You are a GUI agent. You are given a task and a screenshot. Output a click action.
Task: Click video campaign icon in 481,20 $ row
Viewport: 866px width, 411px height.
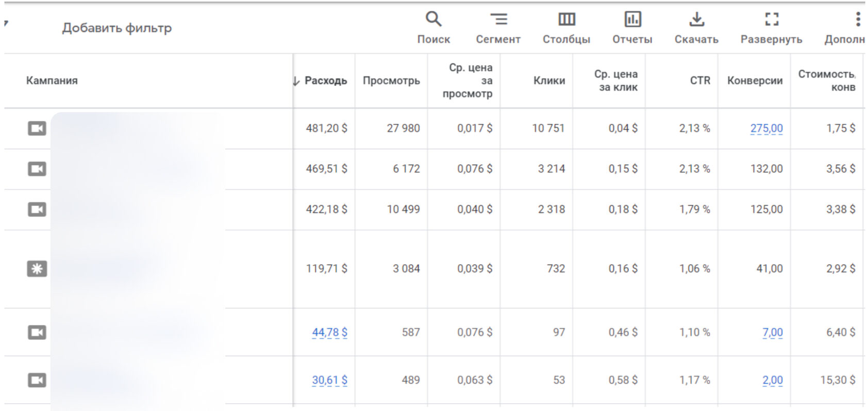[37, 128]
